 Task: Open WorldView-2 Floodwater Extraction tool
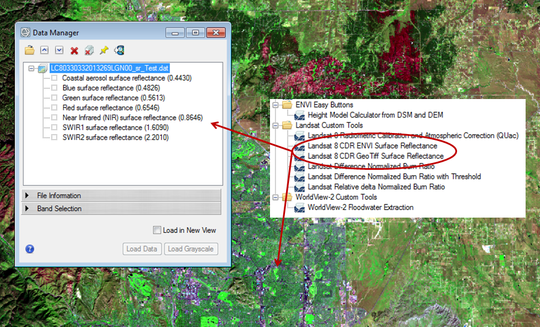pyautogui.click(x=360, y=207)
